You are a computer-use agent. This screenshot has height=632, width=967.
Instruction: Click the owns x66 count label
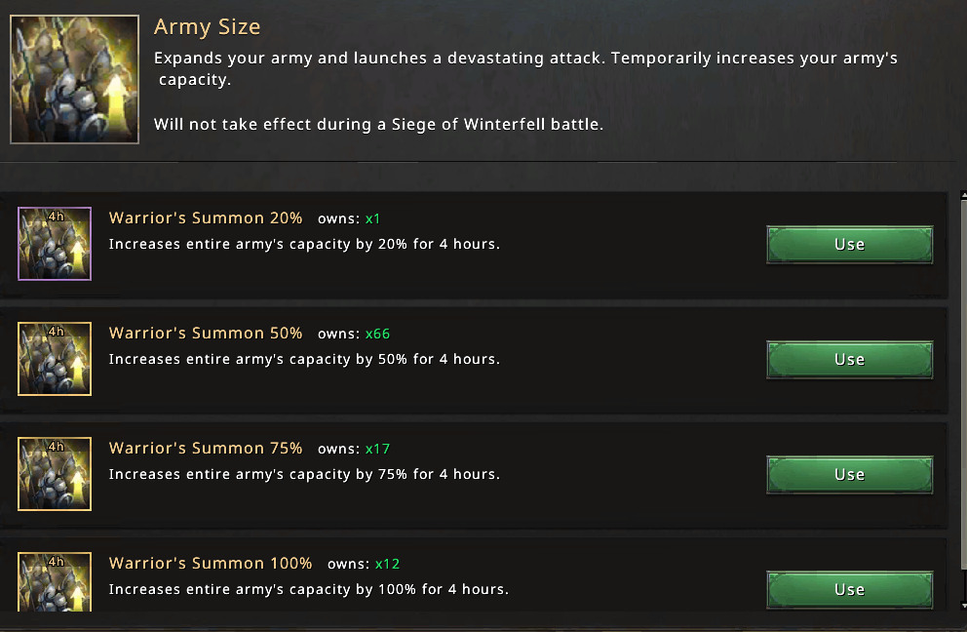tap(354, 334)
